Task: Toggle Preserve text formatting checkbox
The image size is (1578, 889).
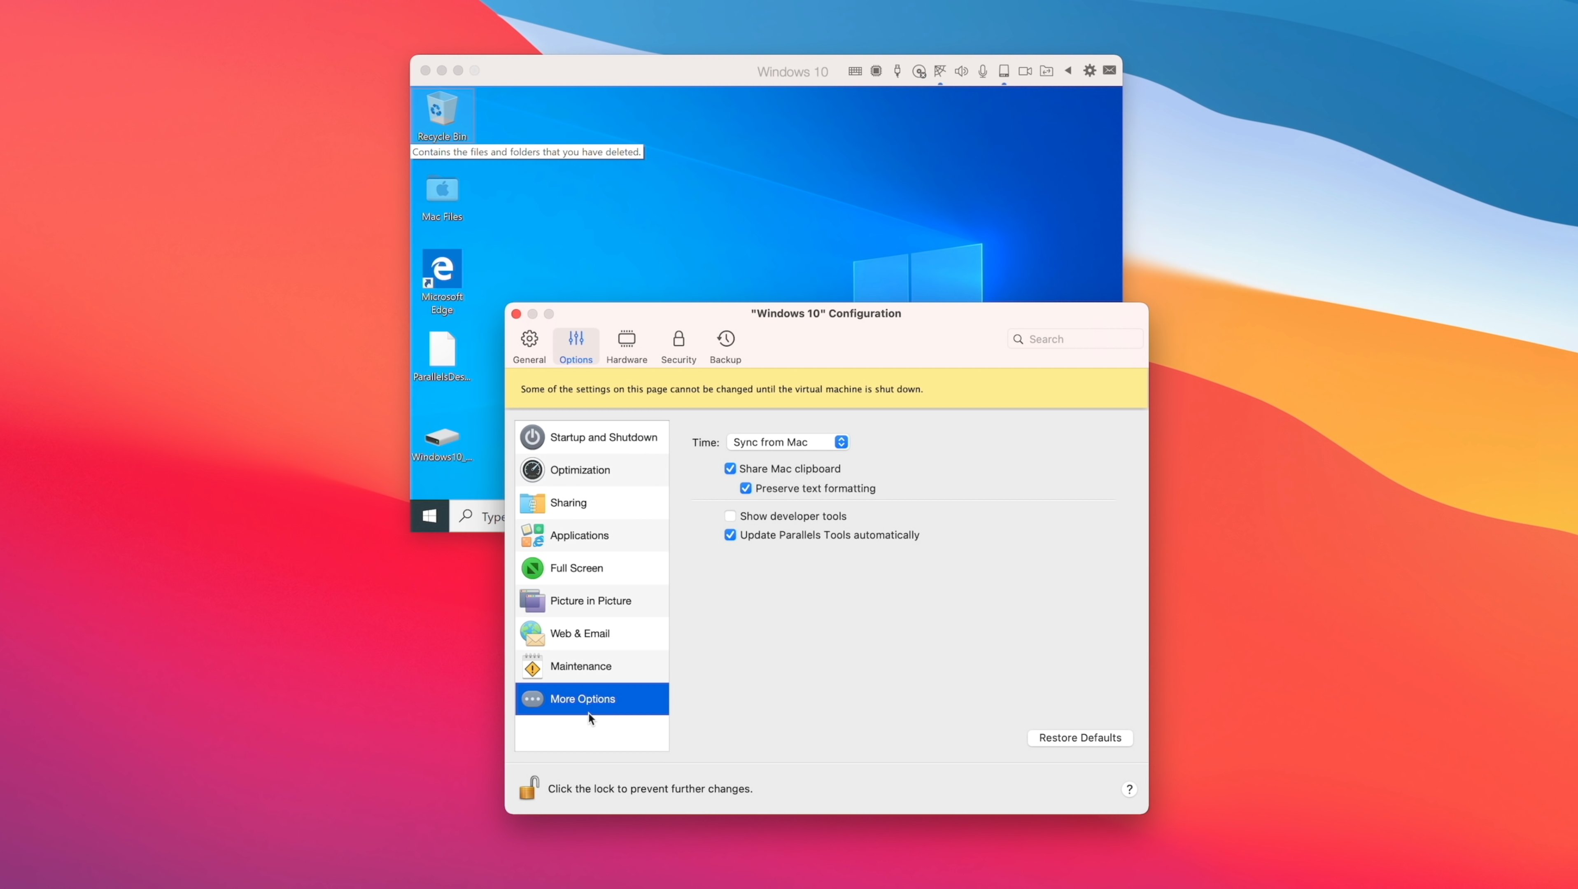Action: click(x=746, y=488)
